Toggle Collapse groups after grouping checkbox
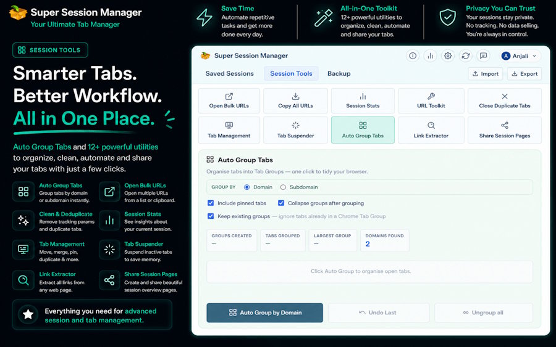 281,203
